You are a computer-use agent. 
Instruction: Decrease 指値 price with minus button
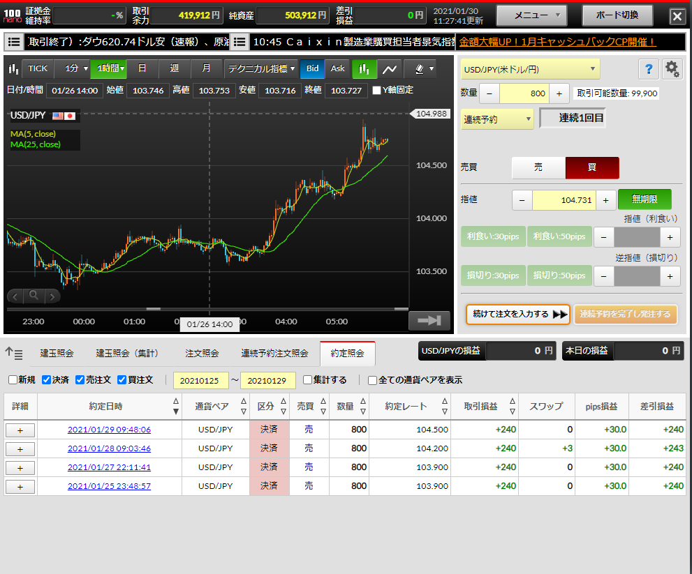522,200
